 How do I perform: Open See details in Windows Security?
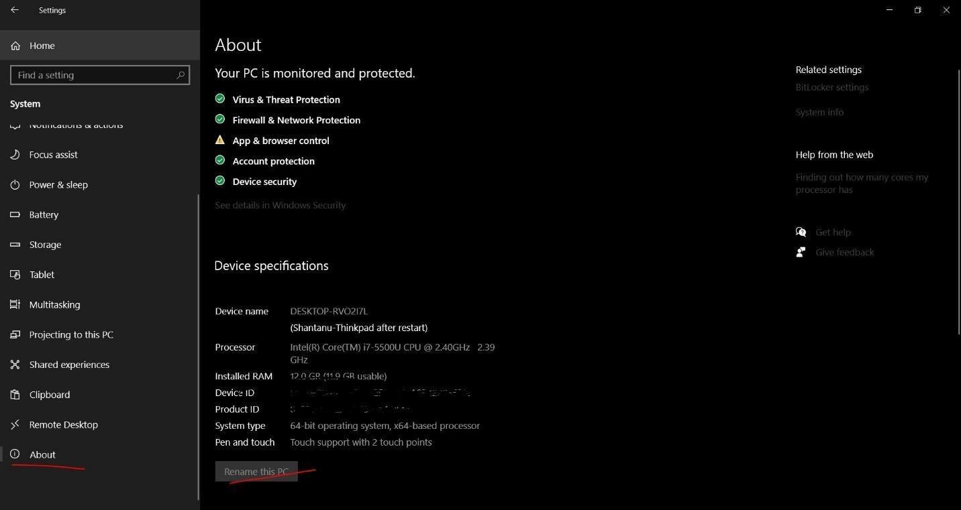280,204
